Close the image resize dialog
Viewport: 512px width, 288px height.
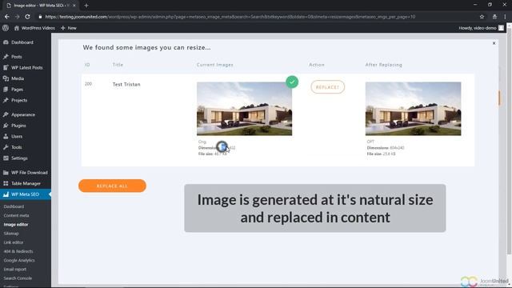(494, 43)
